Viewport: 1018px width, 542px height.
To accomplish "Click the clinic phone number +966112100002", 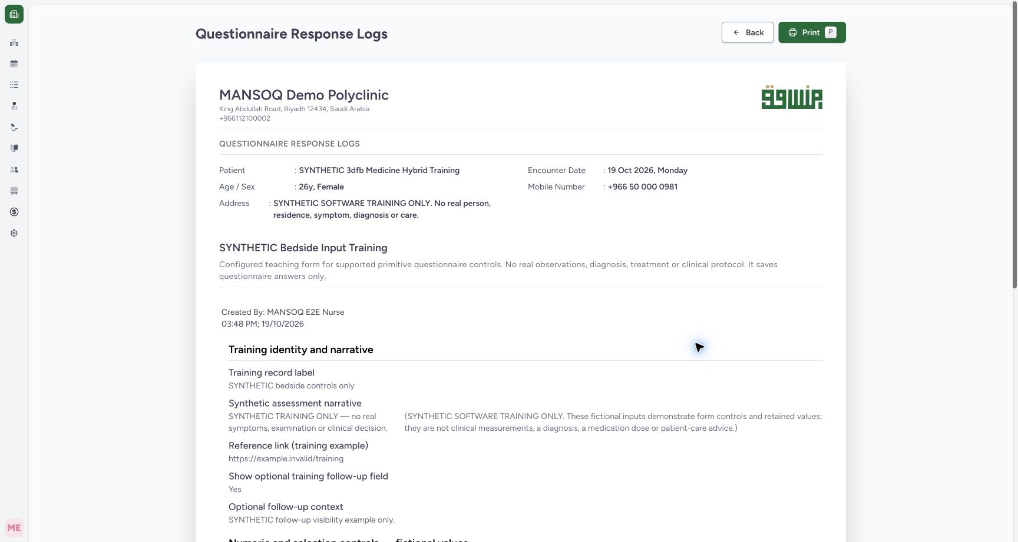I will 244,118.
